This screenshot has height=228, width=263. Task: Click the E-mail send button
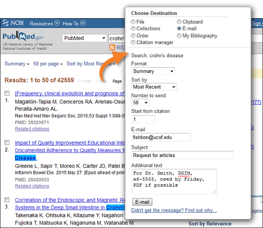[x=142, y=202]
